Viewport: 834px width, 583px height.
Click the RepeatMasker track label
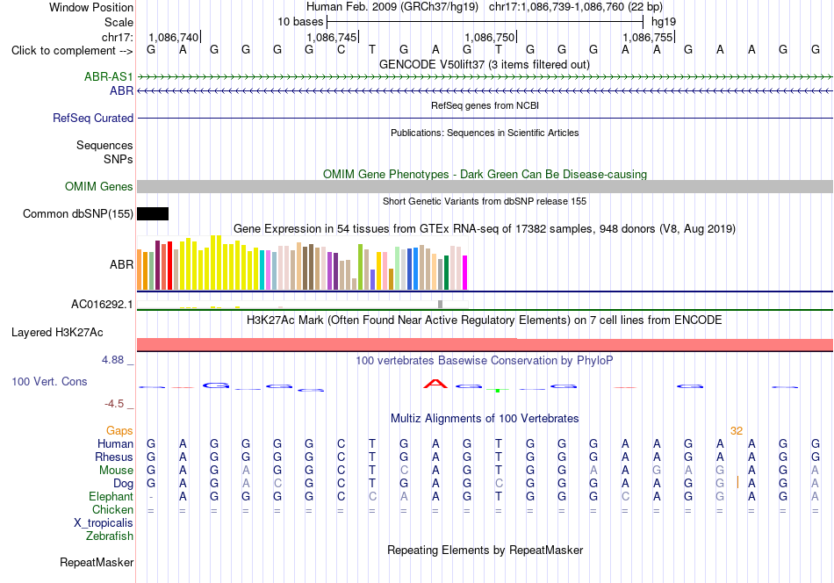point(97,562)
